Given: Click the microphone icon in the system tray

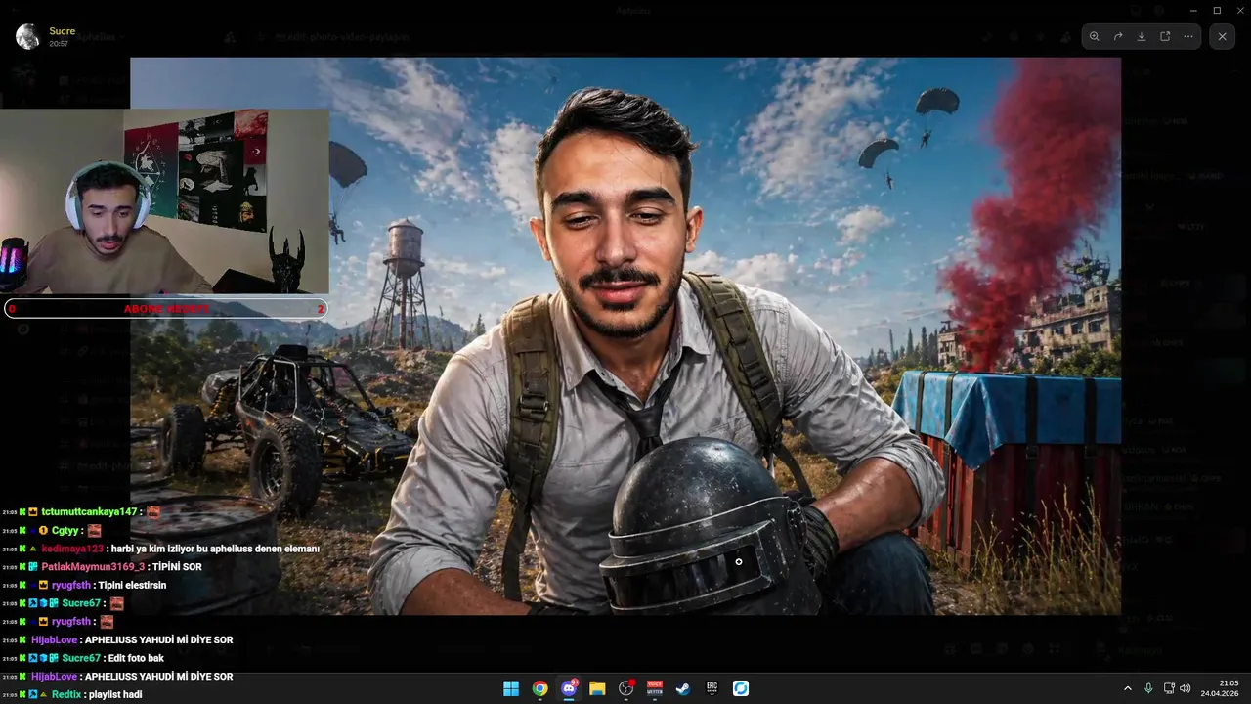Looking at the screenshot, I should pyautogui.click(x=1148, y=688).
